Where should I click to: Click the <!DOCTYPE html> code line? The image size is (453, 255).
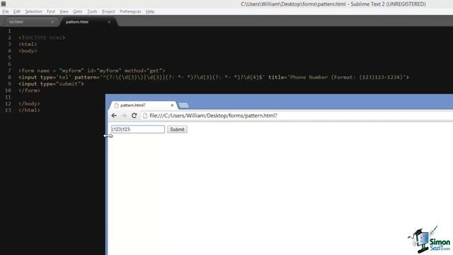pos(42,38)
